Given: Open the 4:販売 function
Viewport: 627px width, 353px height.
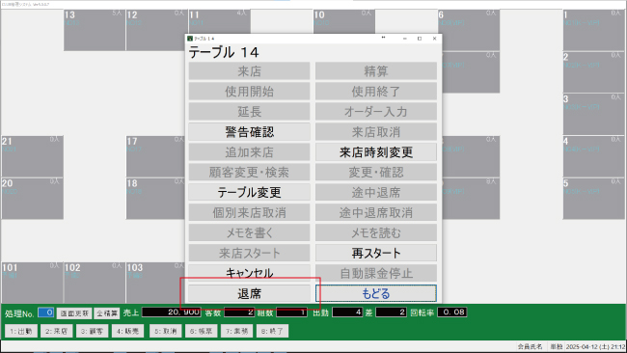Looking at the screenshot, I should point(127,331).
